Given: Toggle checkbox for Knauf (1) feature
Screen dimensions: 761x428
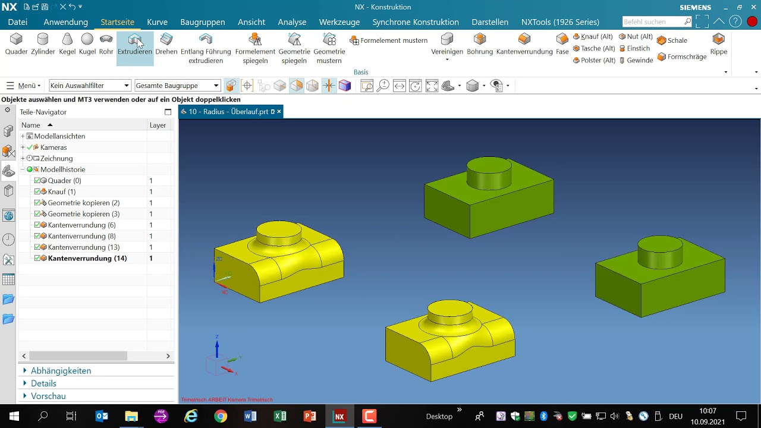Looking at the screenshot, I should click(37, 191).
